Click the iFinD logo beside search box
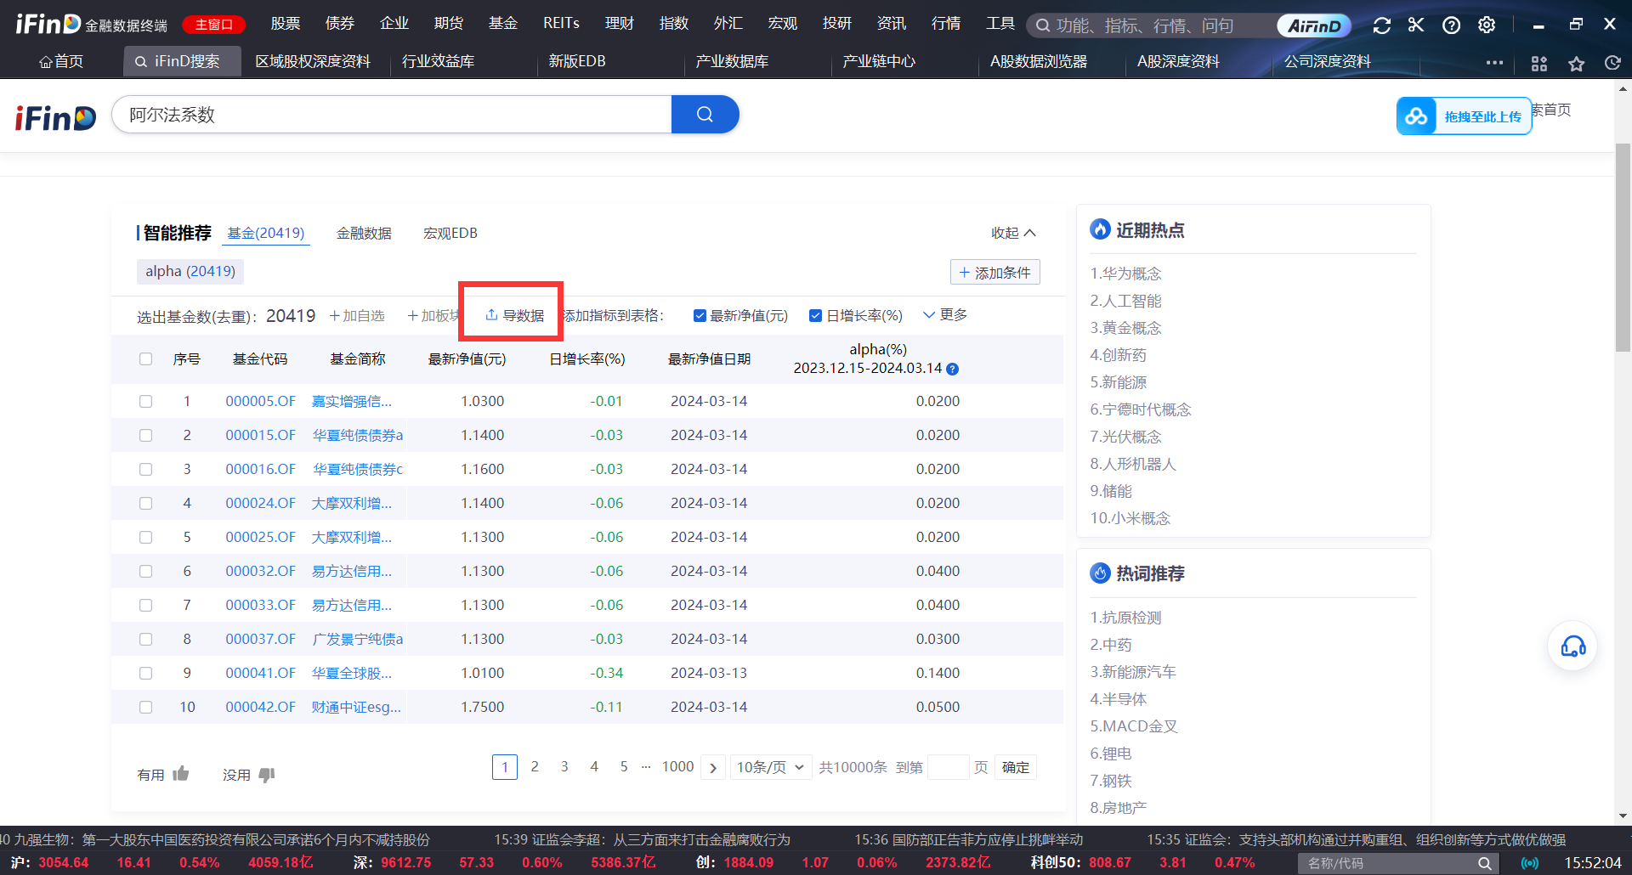Viewport: 1632px width, 875px height. (55, 117)
